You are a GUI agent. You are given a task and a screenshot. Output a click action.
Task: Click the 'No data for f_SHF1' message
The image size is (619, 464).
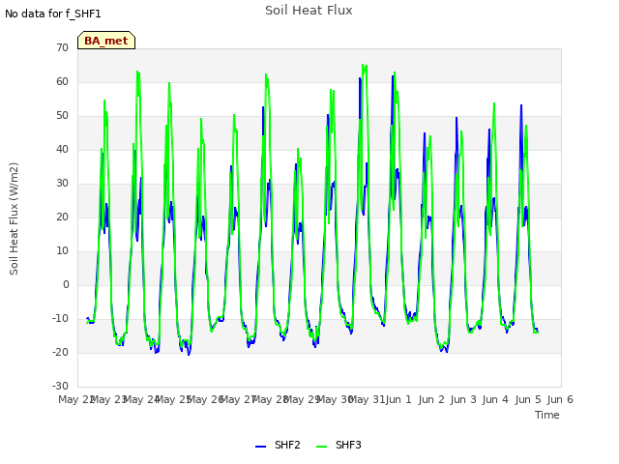coord(53,14)
